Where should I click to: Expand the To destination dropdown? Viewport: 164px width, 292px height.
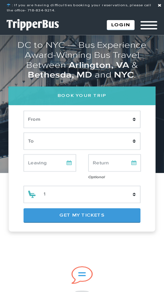tap(82, 141)
